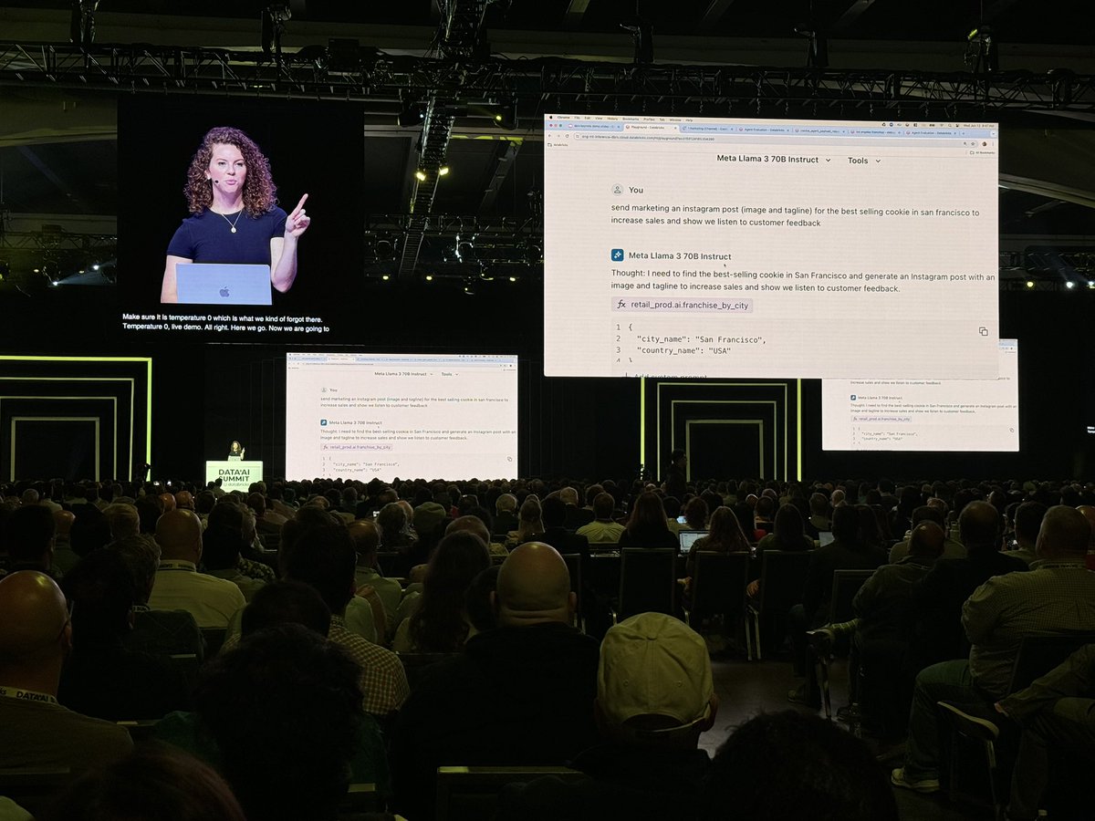This screenshot has height=821, width=1095.
Task: Reload the Playground page
Action: click(567, 136)
